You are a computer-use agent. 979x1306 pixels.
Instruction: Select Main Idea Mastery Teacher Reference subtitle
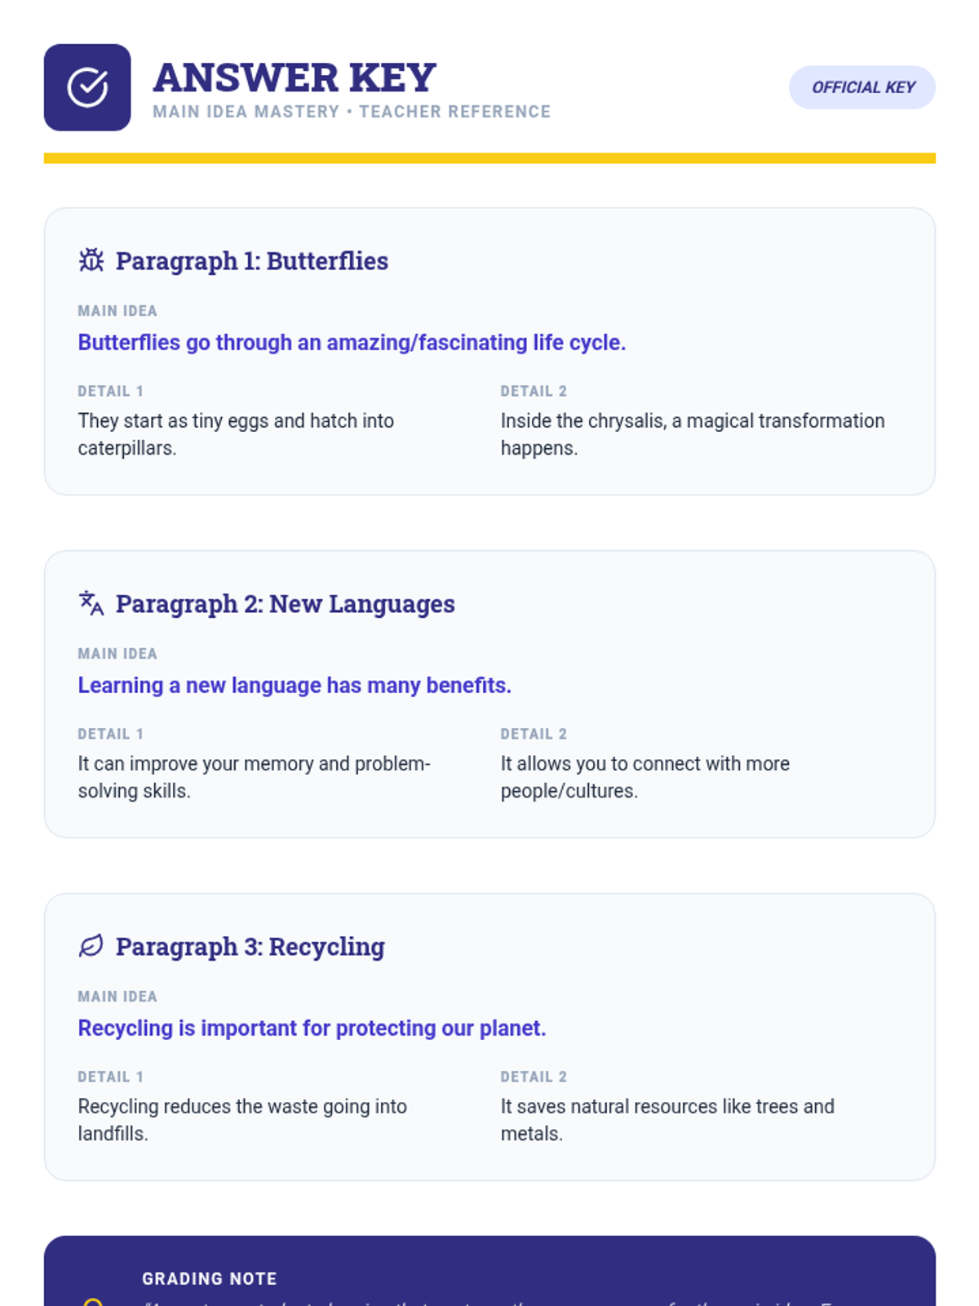coord(351,112)
